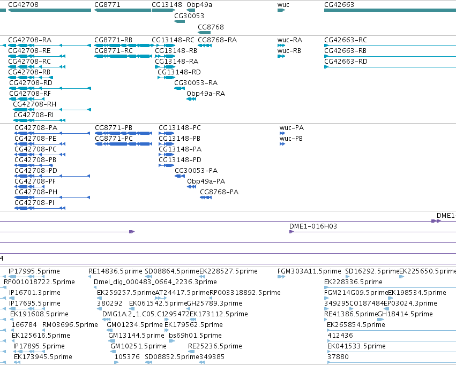Screen dimensions: 456x365
Task: Click transcript CG42708-RI
Action: 34,115
